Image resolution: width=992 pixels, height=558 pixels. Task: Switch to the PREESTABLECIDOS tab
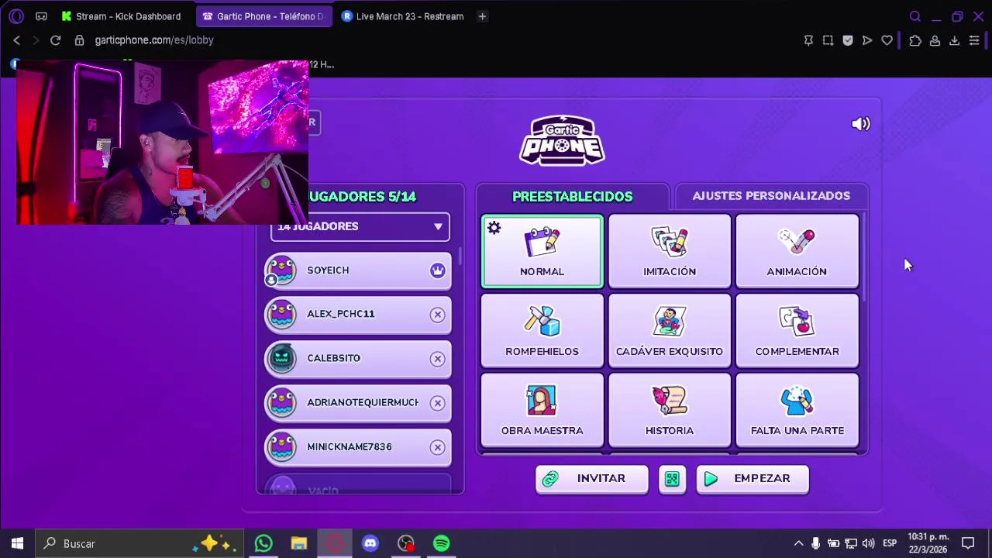click(x=572, y=196)
